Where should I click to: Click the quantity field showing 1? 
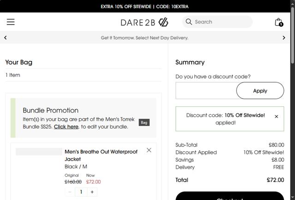coord(81,192)
